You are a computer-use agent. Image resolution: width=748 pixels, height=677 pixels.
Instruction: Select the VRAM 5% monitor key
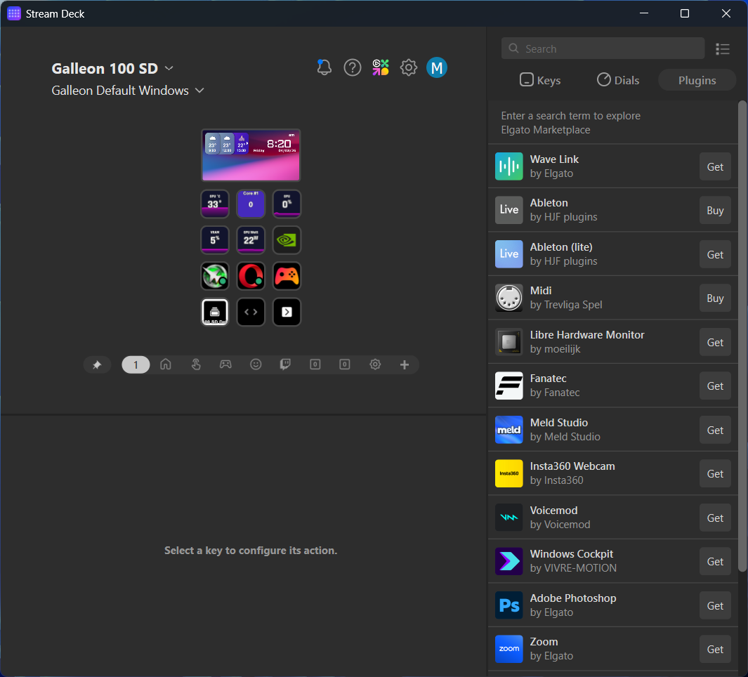pos(215,239)
